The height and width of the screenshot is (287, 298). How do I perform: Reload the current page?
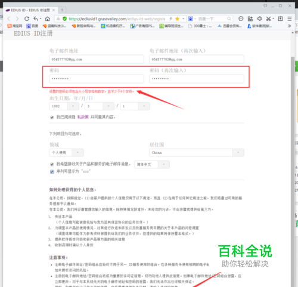coord(27,19)
